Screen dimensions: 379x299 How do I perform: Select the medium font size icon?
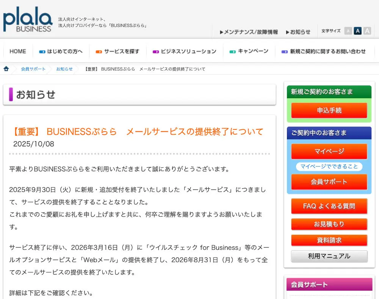click(x=357, y=31)
